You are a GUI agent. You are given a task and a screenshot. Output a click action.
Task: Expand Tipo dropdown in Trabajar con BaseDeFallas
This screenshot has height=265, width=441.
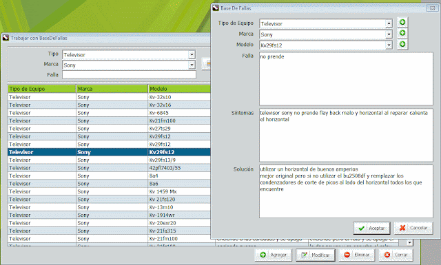(x=192, y=54)
